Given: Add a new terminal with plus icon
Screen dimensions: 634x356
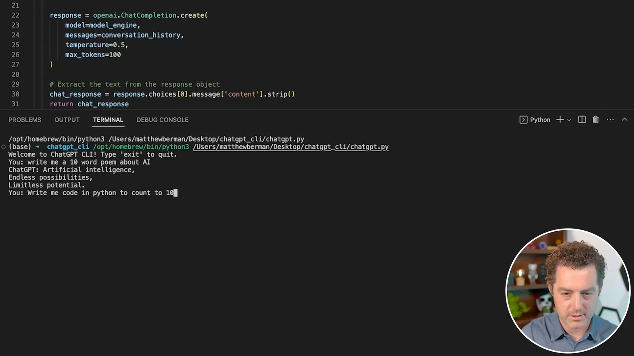Looking at the screenshot, I should click(560, 119).
